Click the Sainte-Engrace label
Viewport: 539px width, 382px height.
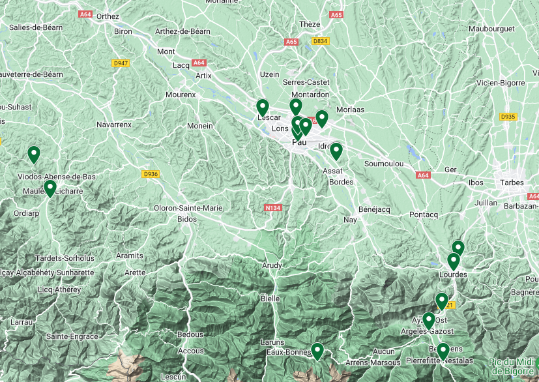click(72, 336)
